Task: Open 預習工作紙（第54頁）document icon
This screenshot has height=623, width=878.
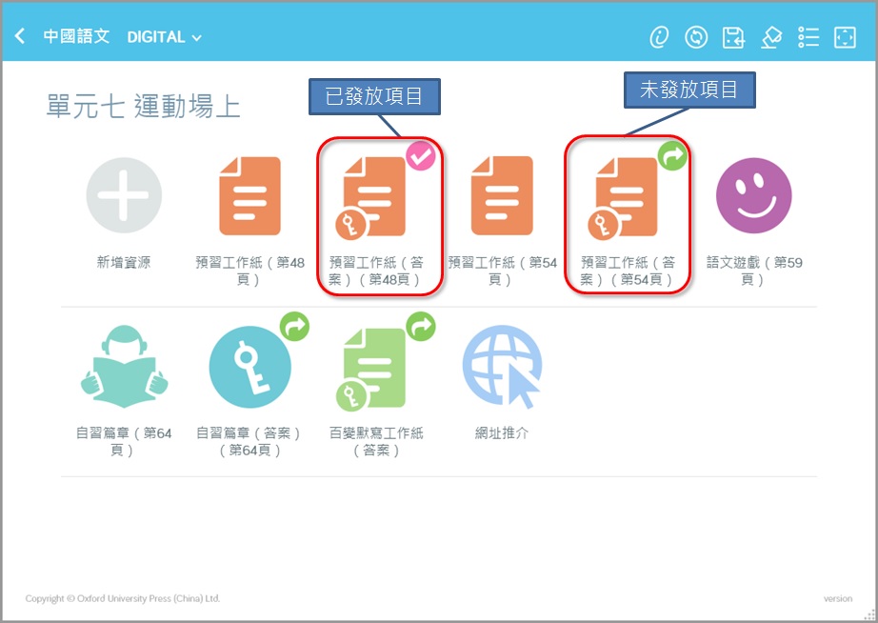Action: 502,195
